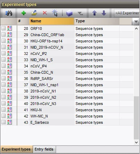
Task: Check the box next to nCoV_IP2
Action: (x=3, y=53)
